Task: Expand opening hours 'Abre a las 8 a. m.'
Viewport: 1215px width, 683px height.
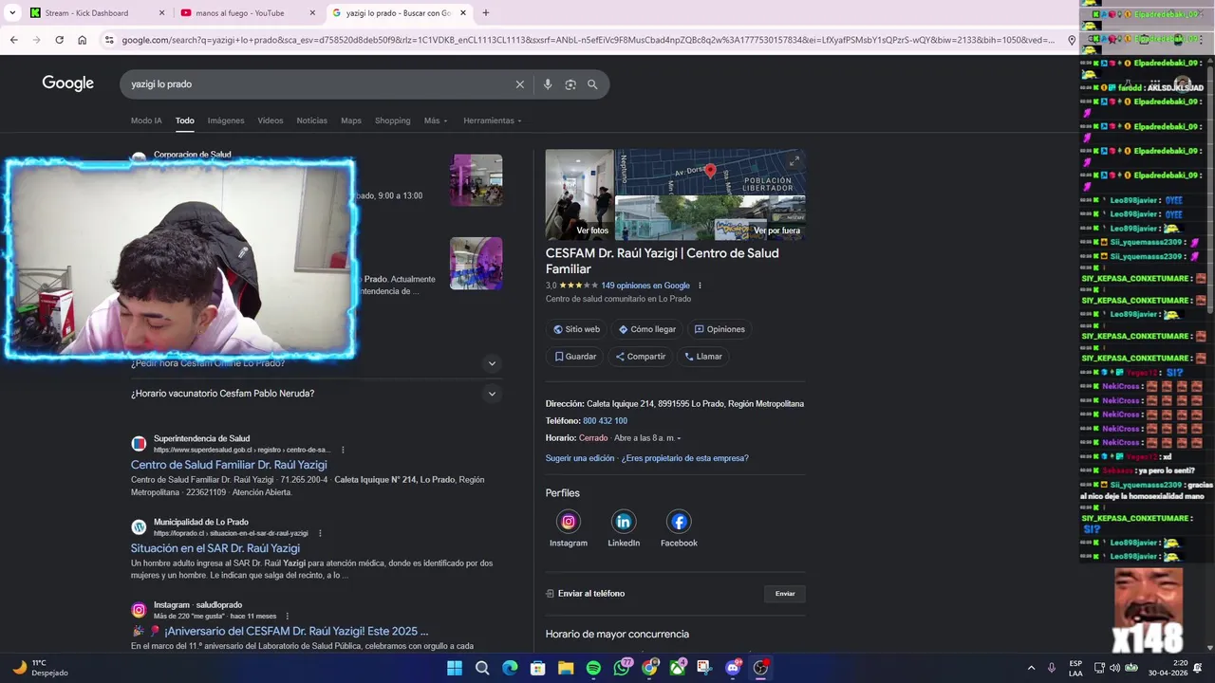Action: click(x=647, y=438)
